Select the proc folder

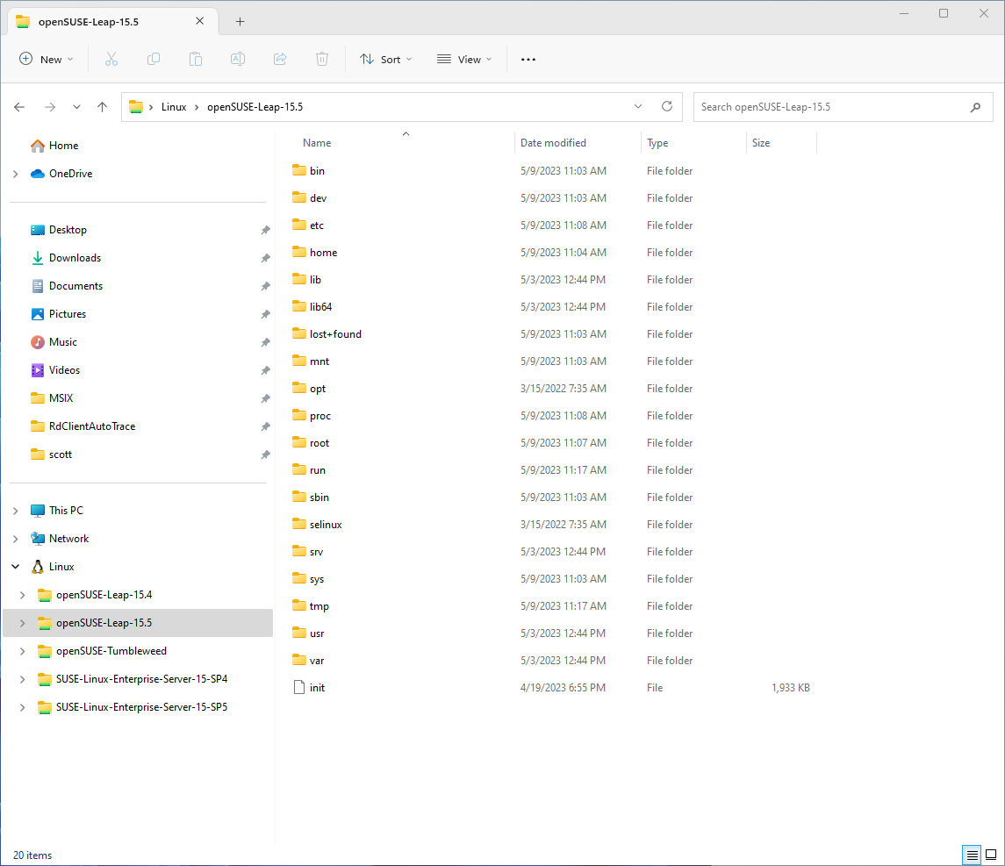click(319, 416)
